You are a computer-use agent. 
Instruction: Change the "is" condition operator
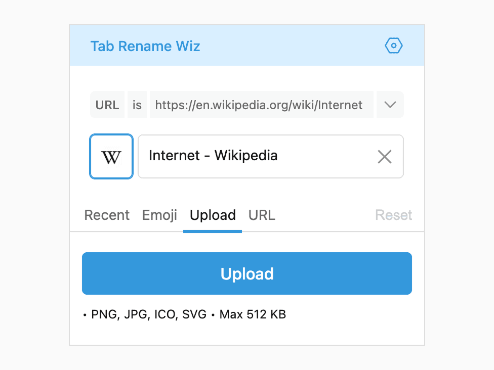pyautogui.click(x=137, y=105)
